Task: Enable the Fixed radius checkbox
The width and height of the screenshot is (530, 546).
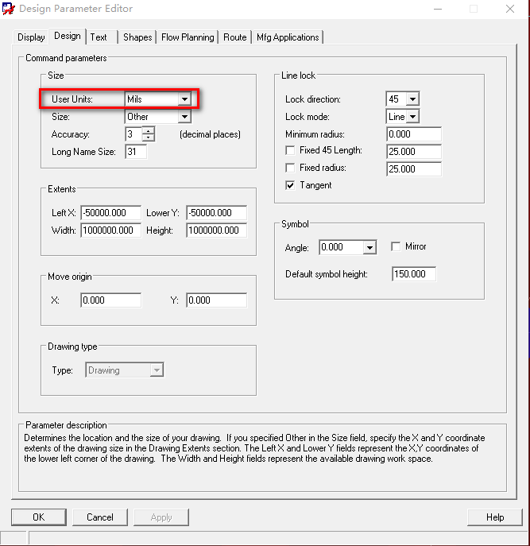Action: (x=290, y=168)
